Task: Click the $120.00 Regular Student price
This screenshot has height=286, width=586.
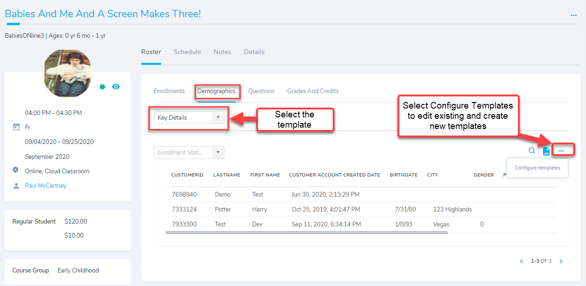Action: pyautogui.click(x=76, y=221)
